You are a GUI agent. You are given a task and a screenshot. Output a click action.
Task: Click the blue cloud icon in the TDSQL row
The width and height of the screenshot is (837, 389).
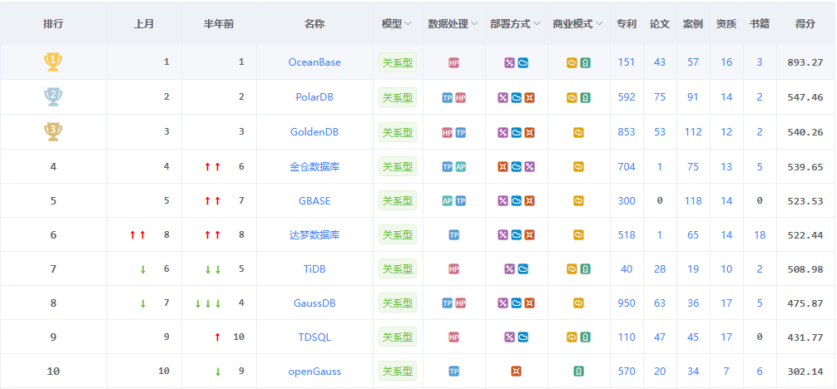pos(523,337)
